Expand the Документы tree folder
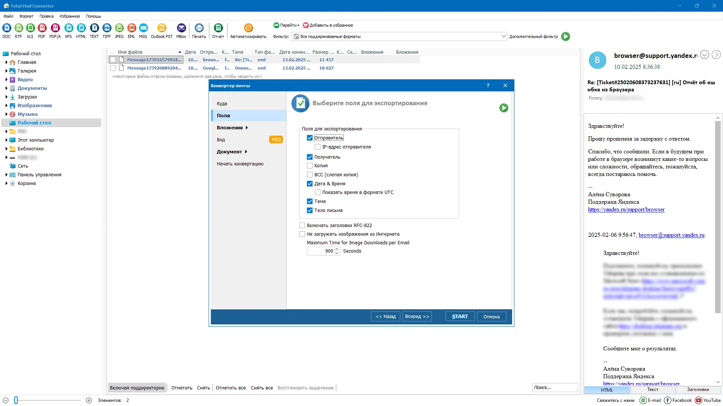The height and width of the screenshot is (406, 723). pyautogui.click(x=6, y=88)
